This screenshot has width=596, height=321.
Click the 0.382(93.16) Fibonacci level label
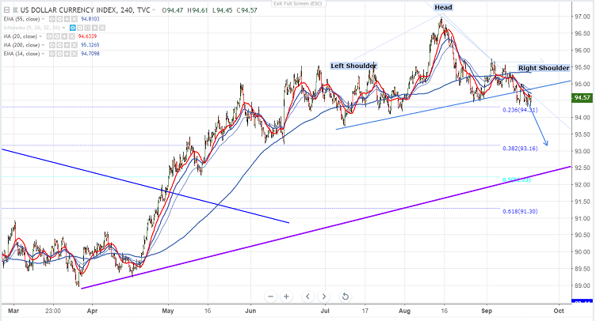520,149
